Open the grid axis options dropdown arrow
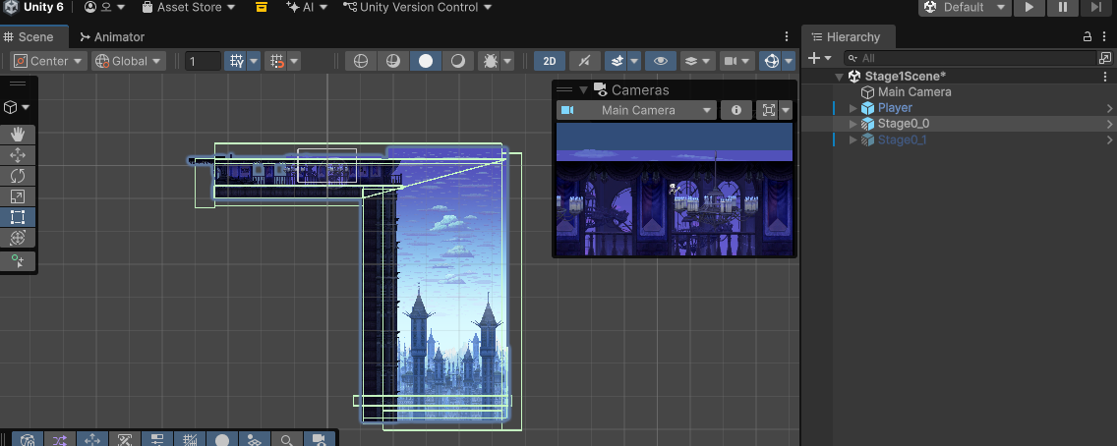Screen dimensions: 1117x446 (254, 61)
